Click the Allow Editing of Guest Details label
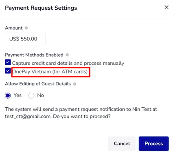173x155 pixels. pyautogui.click(x=38, y=84)
